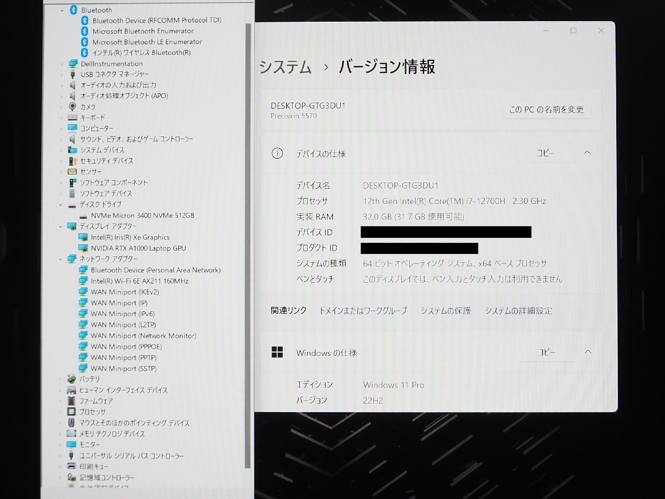Select WAN Miniport (Network Monitor) row

137,335
